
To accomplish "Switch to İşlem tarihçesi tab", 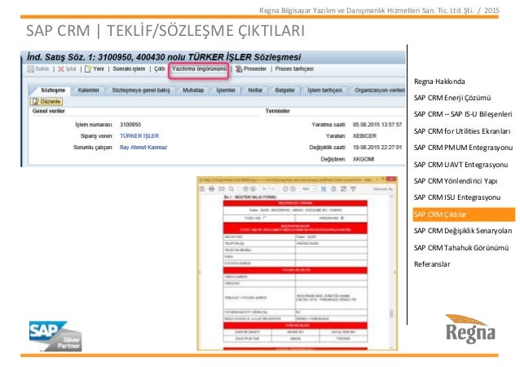I will pyautogui.click(x=324, y=90).
